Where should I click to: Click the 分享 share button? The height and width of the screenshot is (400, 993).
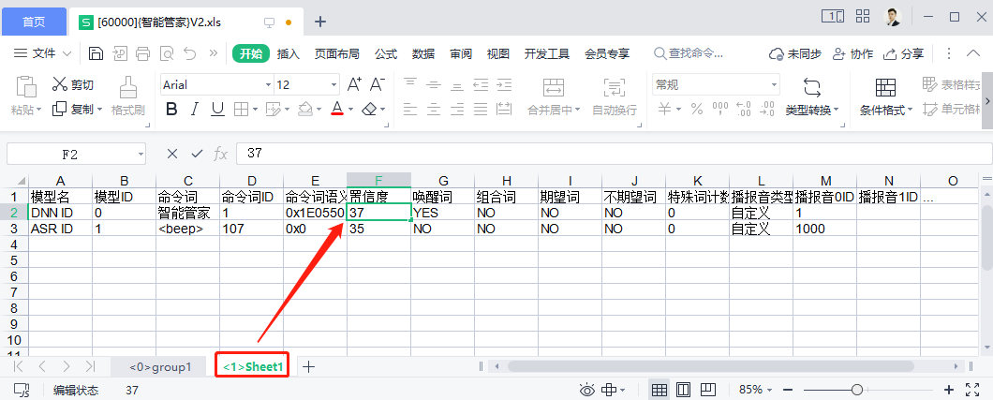click(903, 53)
